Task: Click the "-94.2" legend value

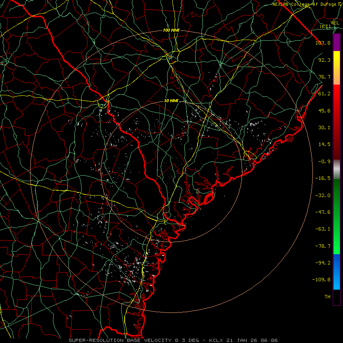Action: coord(323,263)
